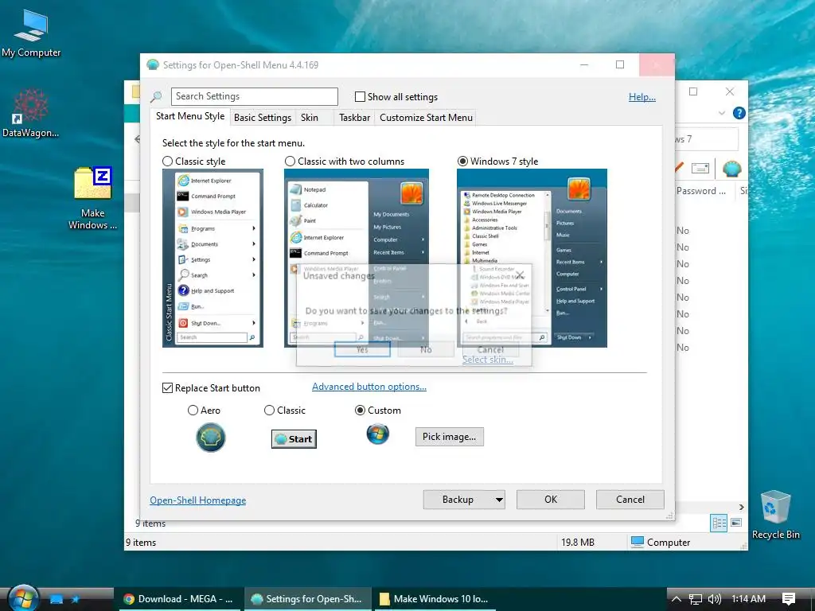This screenshot has height=611, width=815.
Task: Click the Password column header
Action: [700, 191]
